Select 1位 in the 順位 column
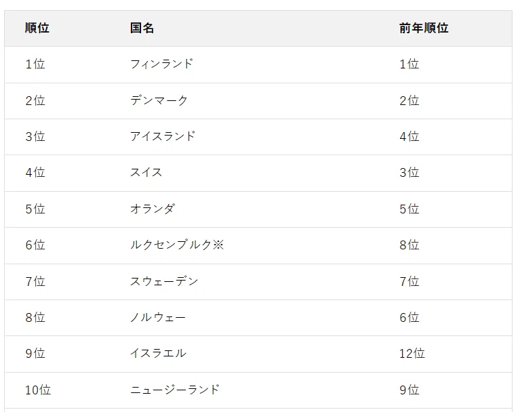520x412 pixels. pos(35,64)
